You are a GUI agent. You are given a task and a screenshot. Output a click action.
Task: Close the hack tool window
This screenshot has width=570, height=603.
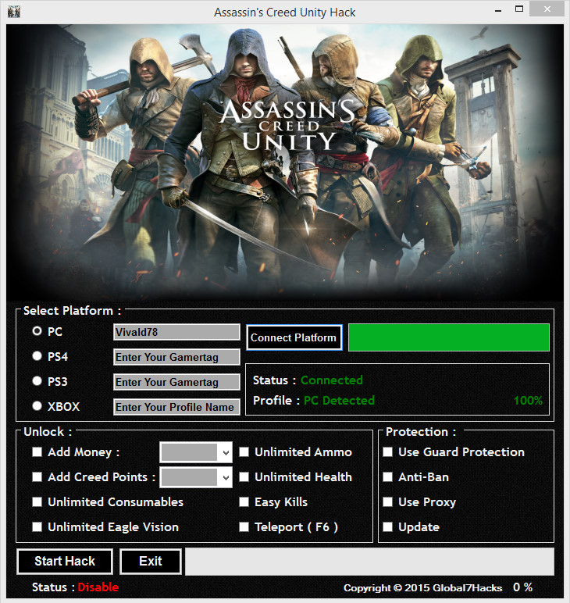click(547, 9)
